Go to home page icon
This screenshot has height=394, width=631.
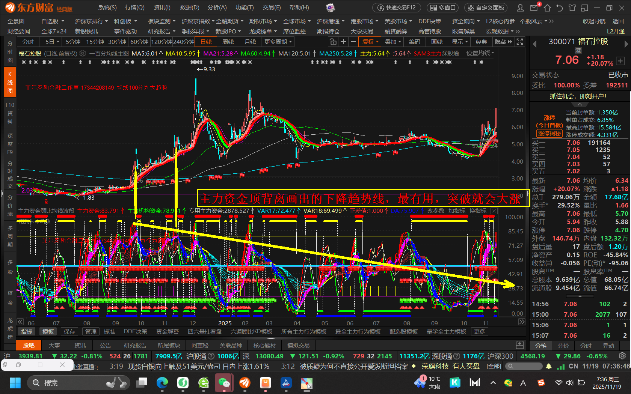547,8
